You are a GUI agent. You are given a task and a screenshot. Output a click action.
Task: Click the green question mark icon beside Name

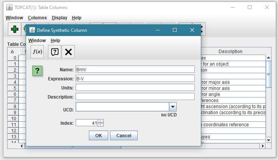coord(37,71)
